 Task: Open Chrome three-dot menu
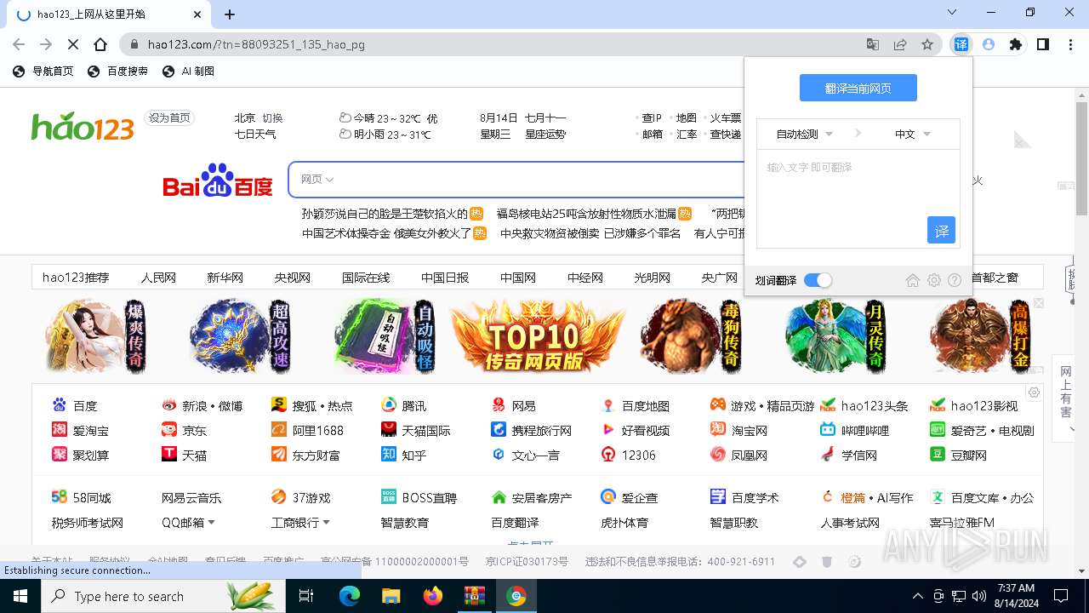click(1070, 44)
